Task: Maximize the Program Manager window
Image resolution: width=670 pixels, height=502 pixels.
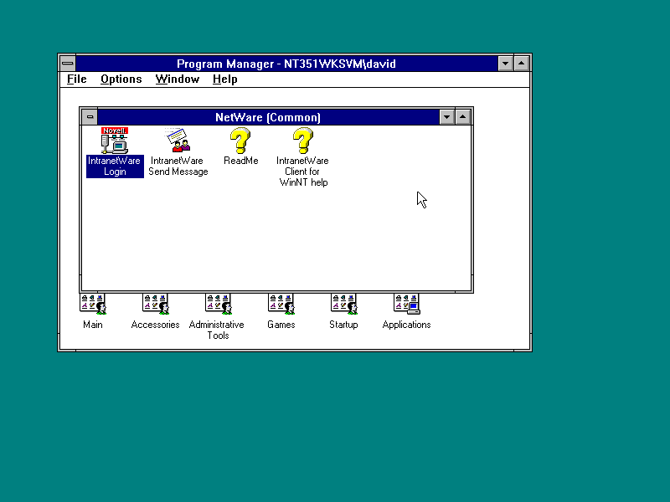Action: click(521, 64)
